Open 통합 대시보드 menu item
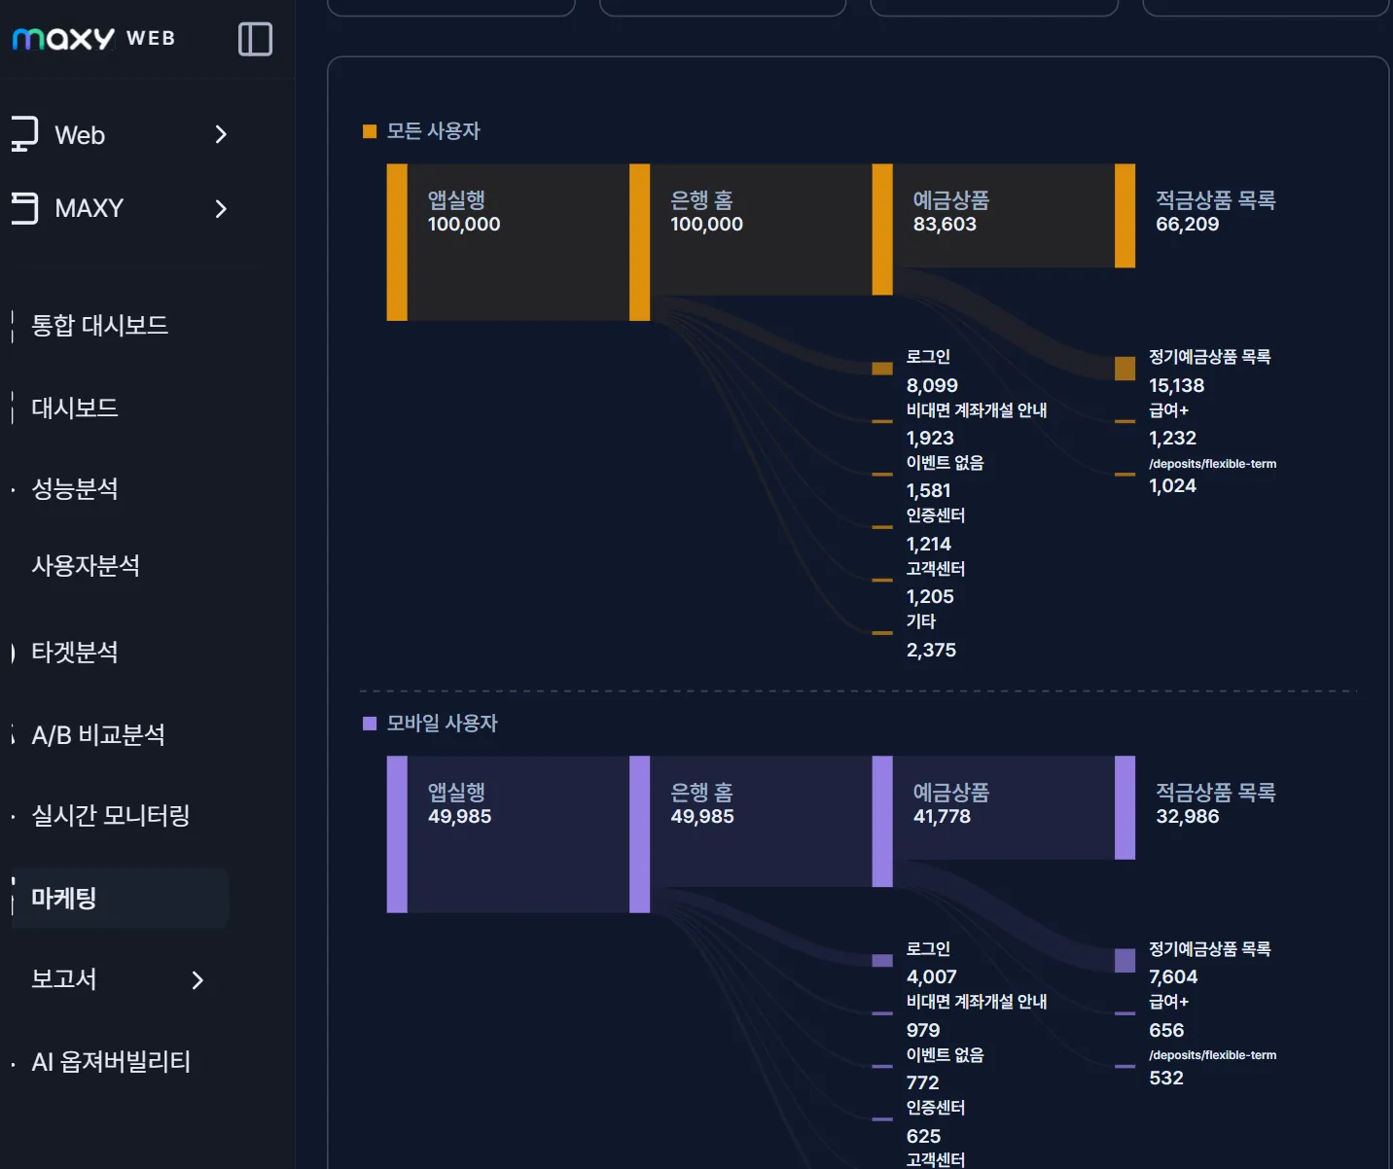The width and height of the screenshot is (1393, 1169). click(x=99, y=325)
